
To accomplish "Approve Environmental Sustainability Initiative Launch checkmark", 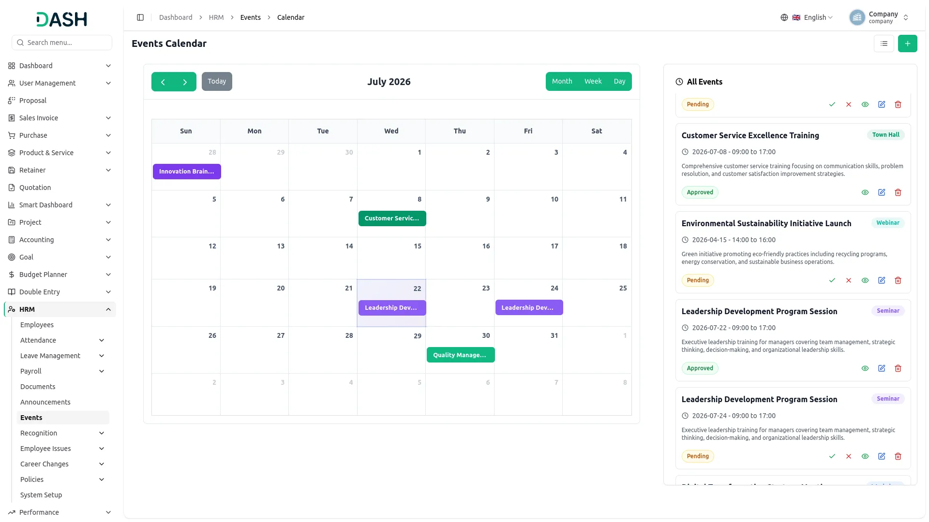I will pyautogui.click(x=832, y=280).
